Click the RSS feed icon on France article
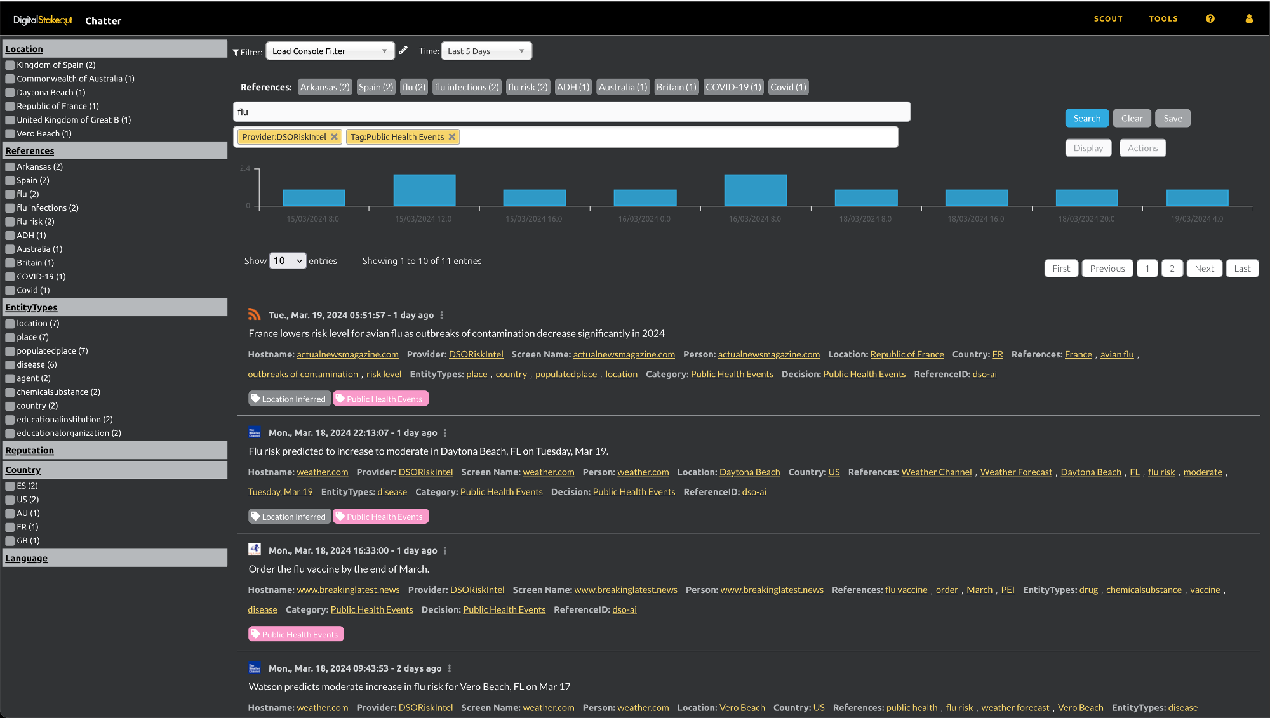 [255, 314]
